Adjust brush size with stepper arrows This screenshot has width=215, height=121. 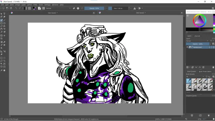click(x=129, y=8)
